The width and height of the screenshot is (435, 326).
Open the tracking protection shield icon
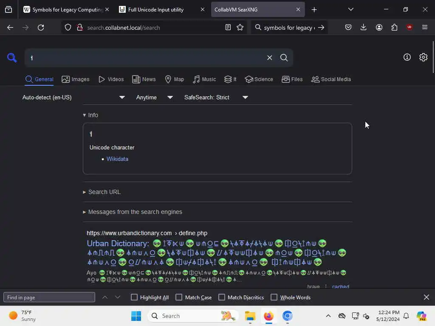pyautogui.click(x=68, y=28)
